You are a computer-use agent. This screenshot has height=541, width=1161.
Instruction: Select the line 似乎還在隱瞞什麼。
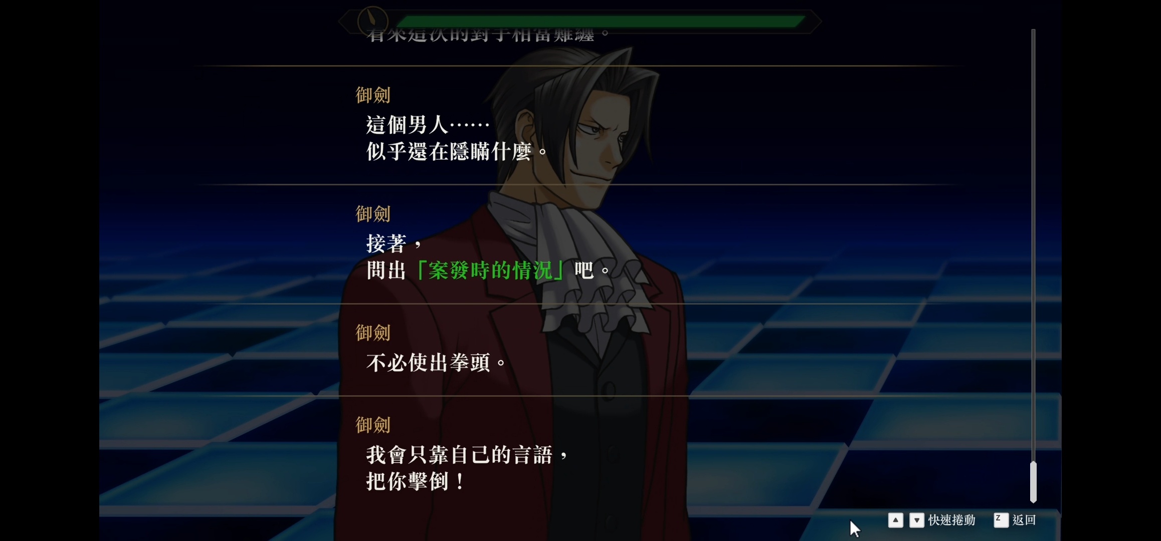tap(457, 151)
